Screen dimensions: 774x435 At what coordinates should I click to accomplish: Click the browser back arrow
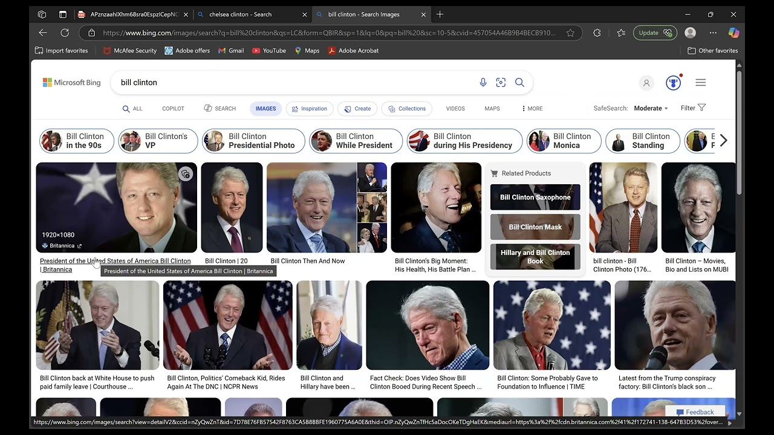click(x=43, y=33)
